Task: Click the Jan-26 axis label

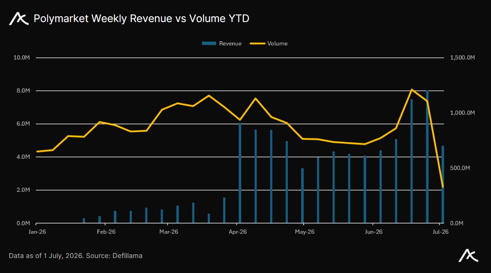Action: [37, 232]
